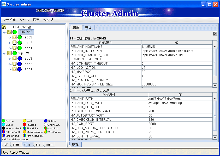Click local environment table scrollbar up arrow
Screen dimensions: 220x156
click(215, 47)
